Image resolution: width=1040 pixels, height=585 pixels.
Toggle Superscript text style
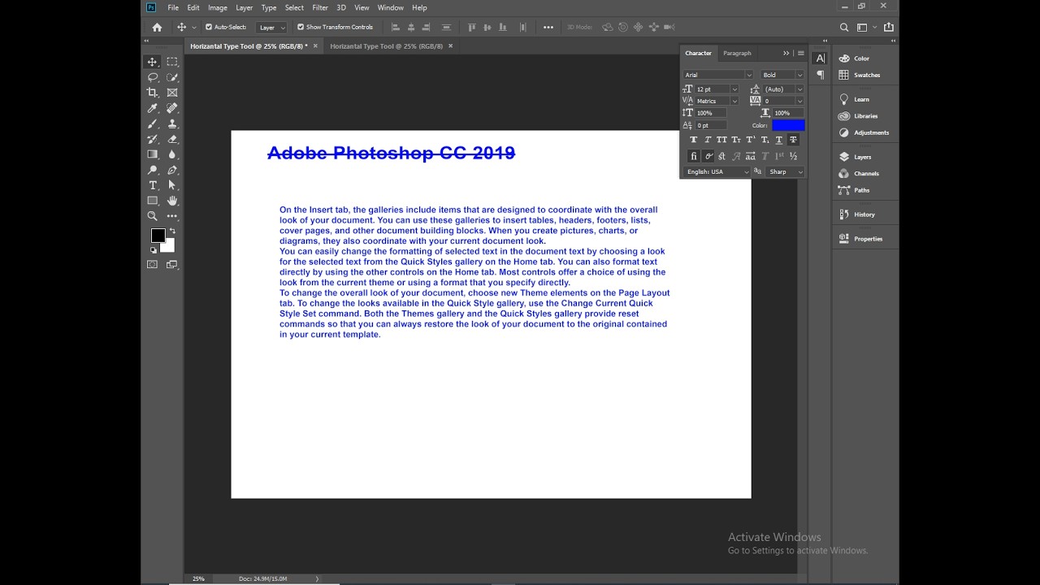point(750,140)
